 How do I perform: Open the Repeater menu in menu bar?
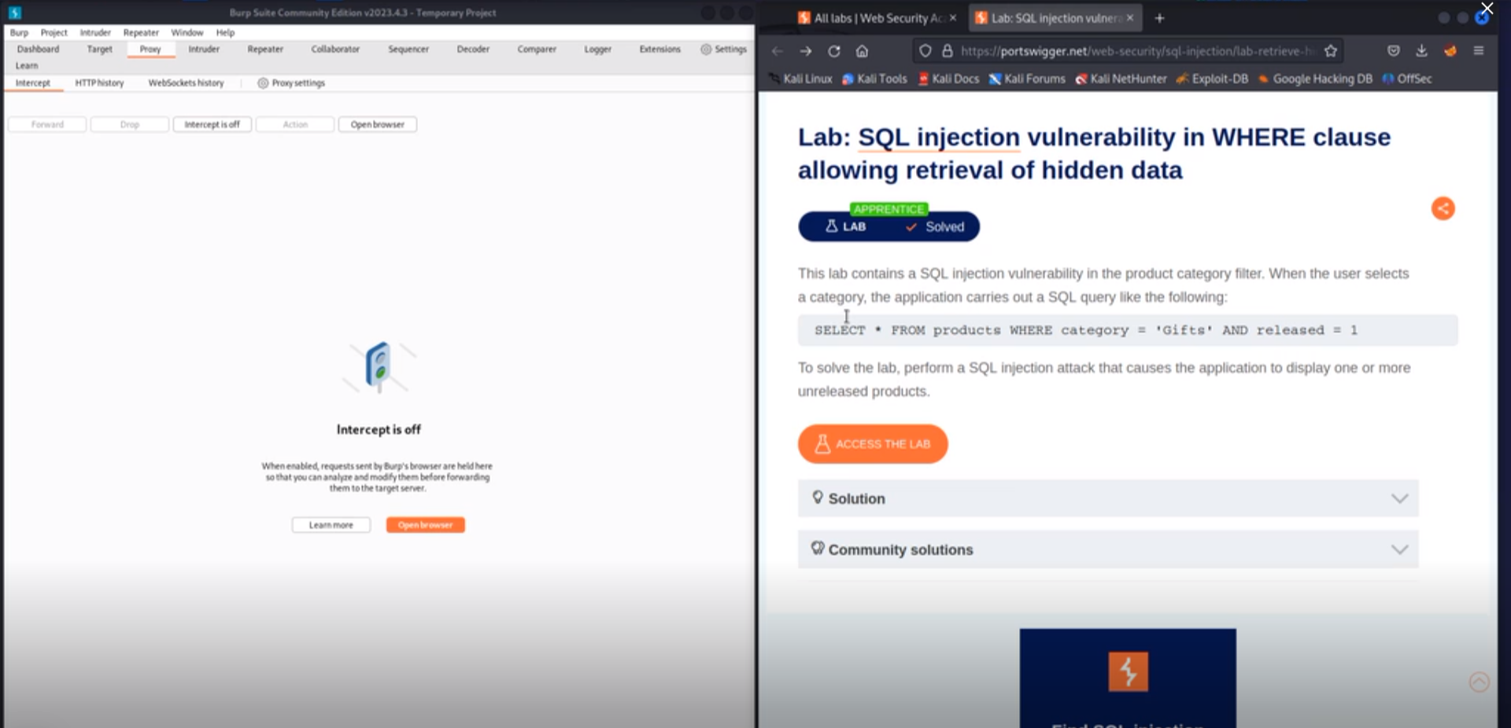pos(141,32)
